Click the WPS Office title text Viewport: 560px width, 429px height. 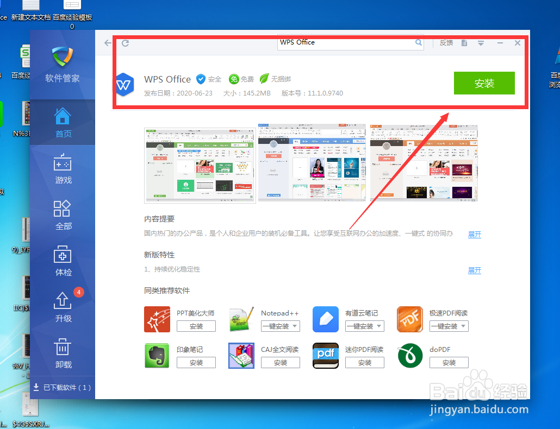coord(167,79)
